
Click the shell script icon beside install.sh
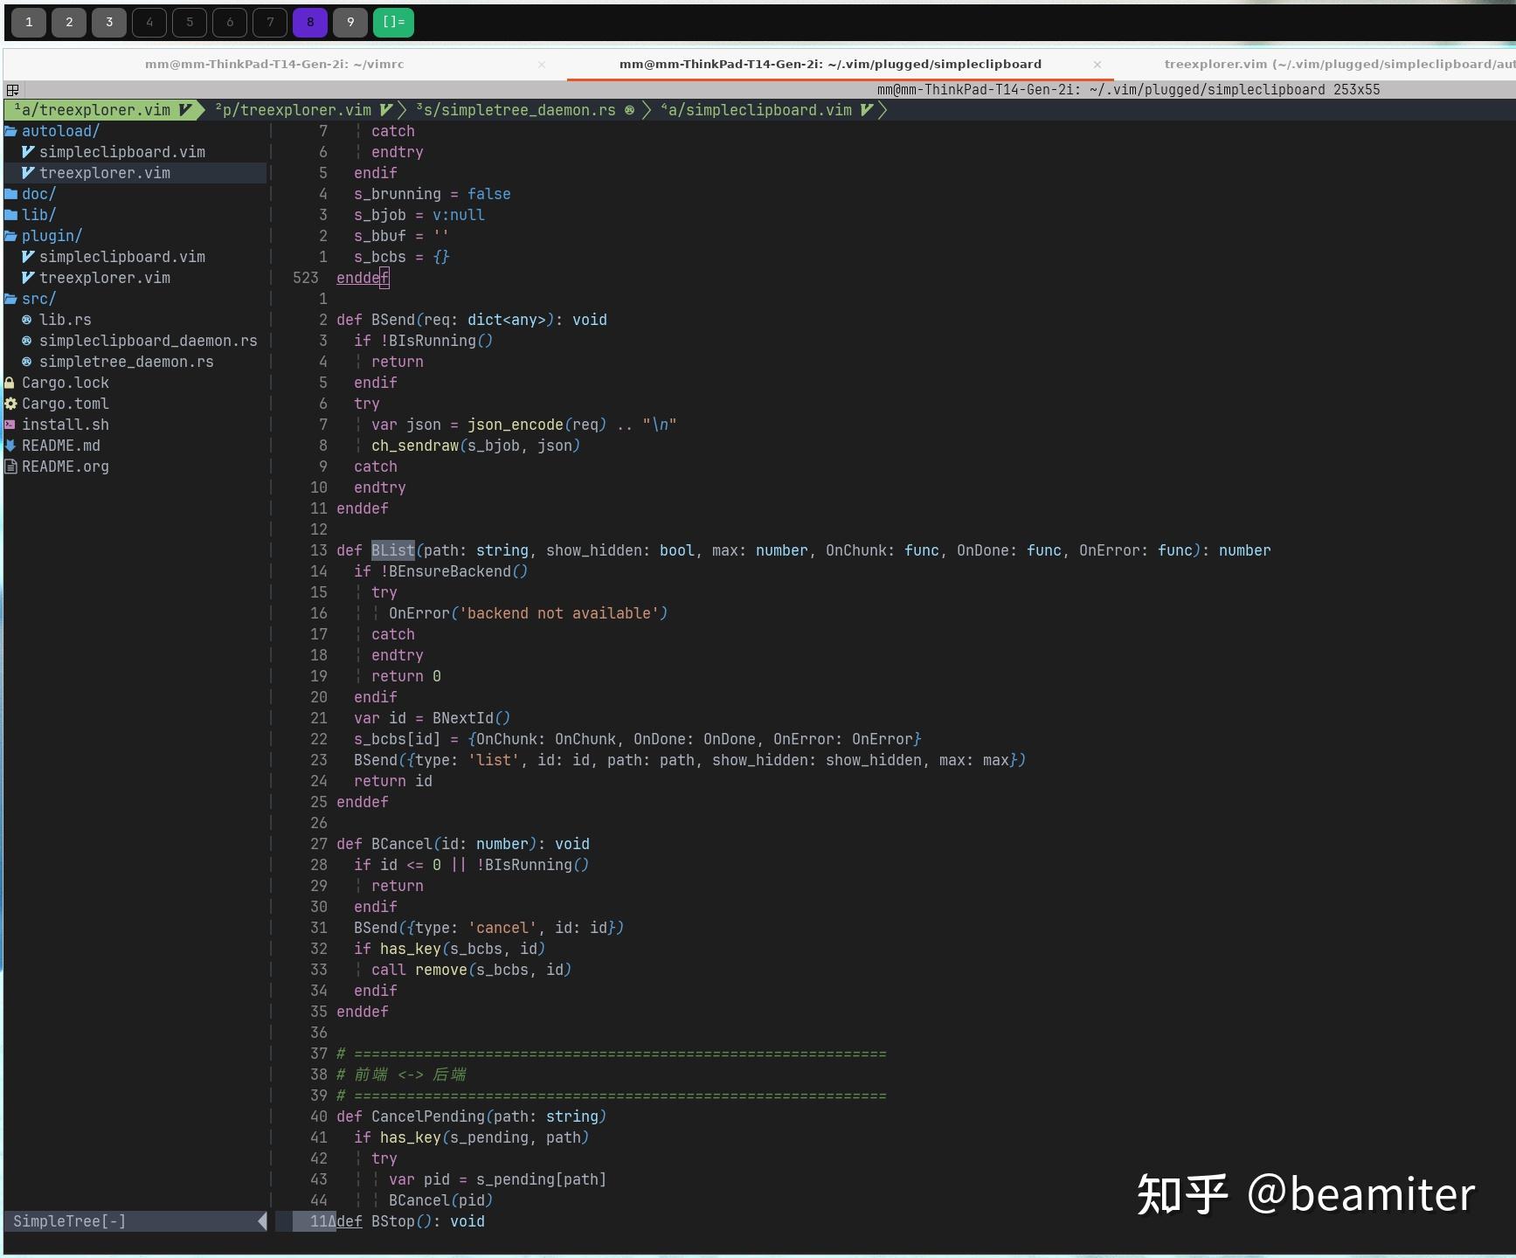tap(10, 424)
